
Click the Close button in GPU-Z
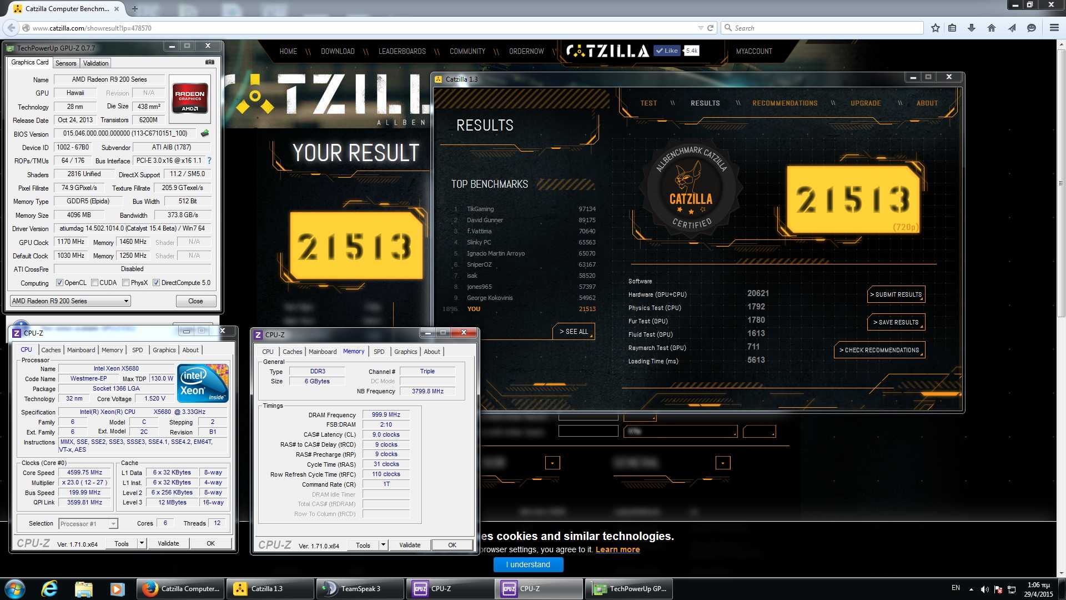pos(195,301)
